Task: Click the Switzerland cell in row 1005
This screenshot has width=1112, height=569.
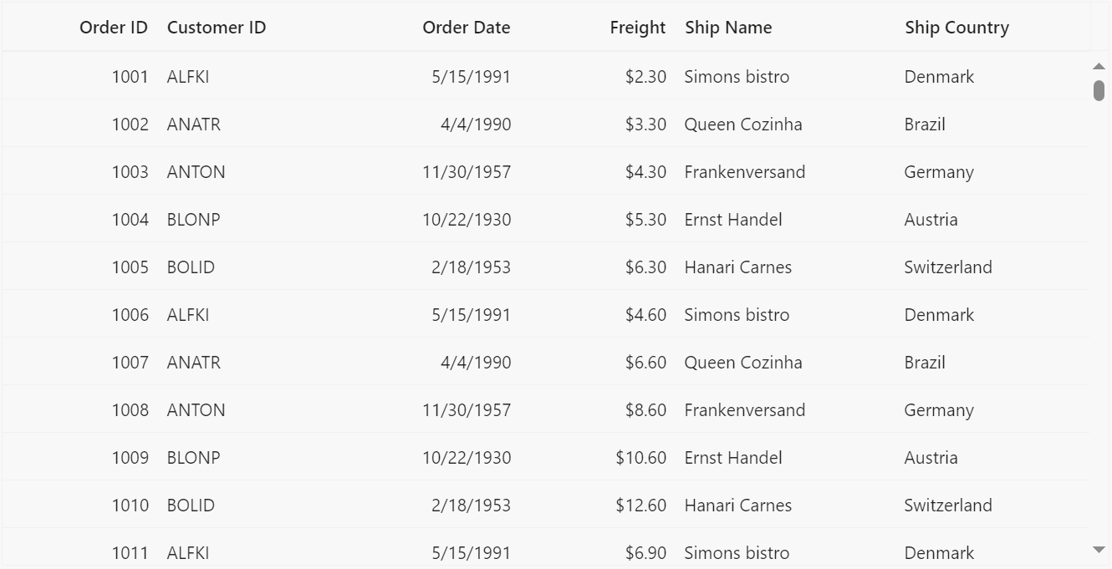Action: [x=948, y=267]
